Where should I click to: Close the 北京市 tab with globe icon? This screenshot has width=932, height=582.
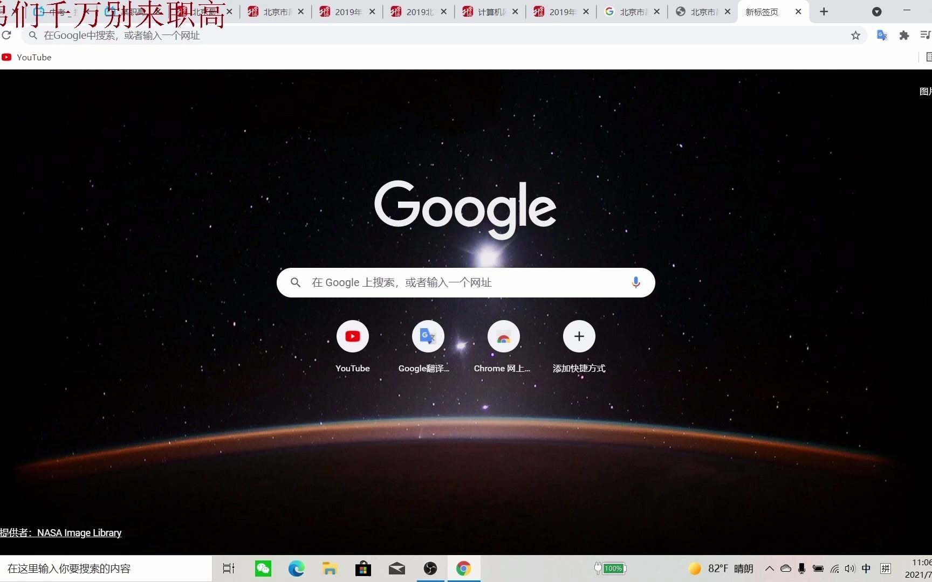click(x=728, y=12)
